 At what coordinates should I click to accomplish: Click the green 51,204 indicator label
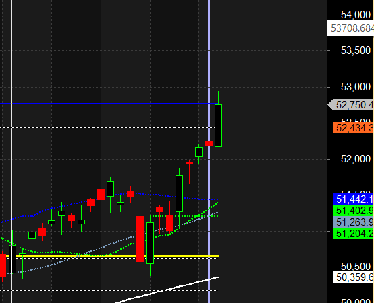point(353,234)
